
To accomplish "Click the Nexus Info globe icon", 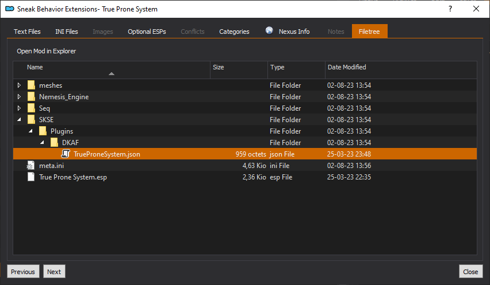I will (269, 30).
